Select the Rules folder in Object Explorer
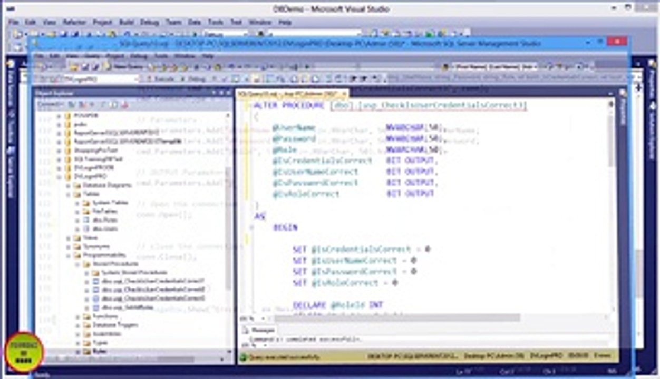660x379 pixels. 95,351
